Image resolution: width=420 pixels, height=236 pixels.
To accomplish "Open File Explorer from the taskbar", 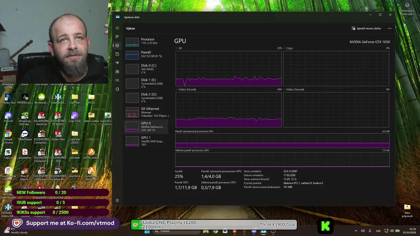I will 206,231.
